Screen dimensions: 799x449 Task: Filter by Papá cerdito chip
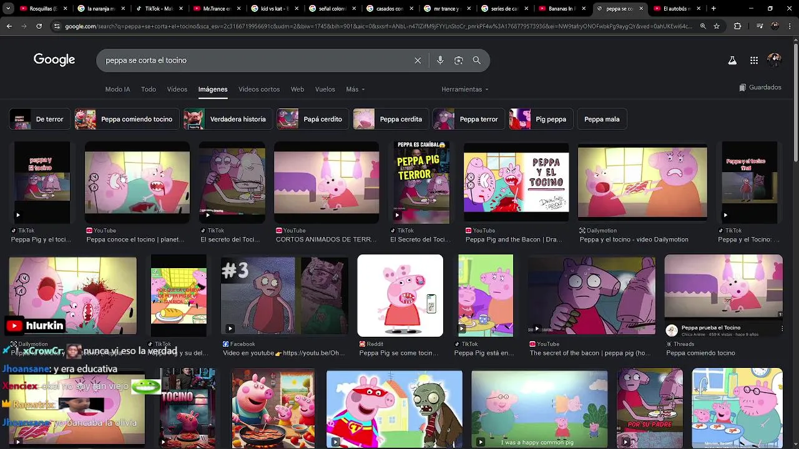point(313,119)
